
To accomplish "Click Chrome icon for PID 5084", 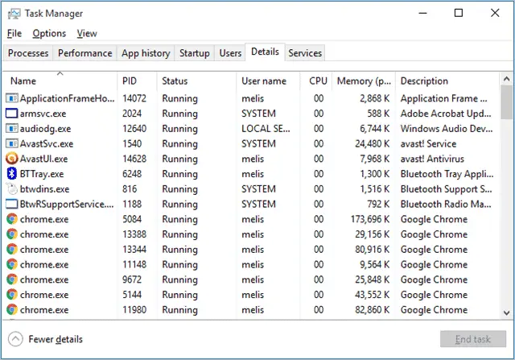I will point(12,219).
